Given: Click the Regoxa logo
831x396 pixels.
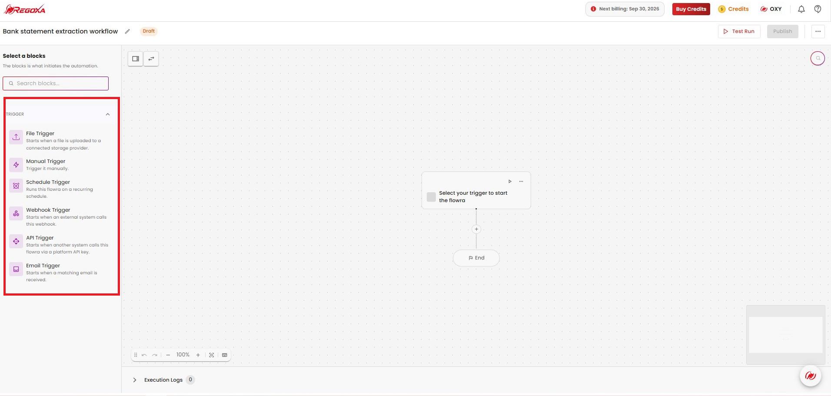Looking at the screenshot, I should click(25, 9).
